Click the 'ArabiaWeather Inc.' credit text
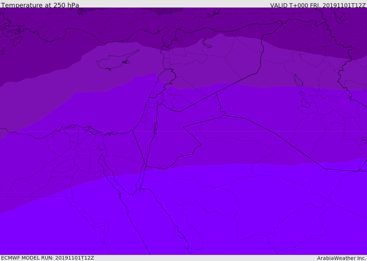This screenshot has height=261, width=367. click(341, 258)
